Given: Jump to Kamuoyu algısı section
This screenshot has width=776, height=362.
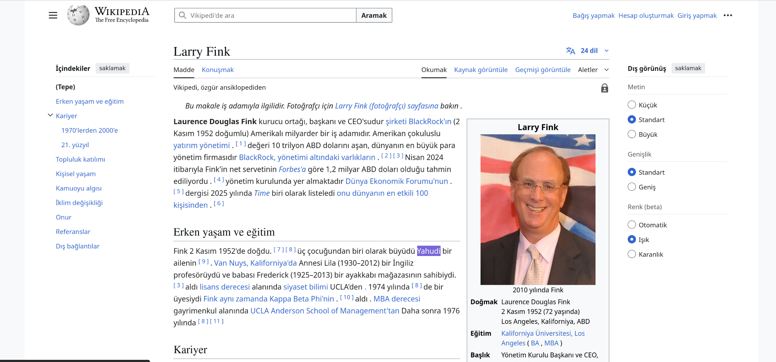Looking at the screenshot, I should click(x=79, y=188).
